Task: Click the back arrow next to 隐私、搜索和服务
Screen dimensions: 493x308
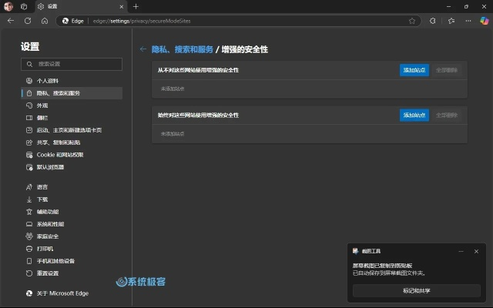Action: (143, 49)
